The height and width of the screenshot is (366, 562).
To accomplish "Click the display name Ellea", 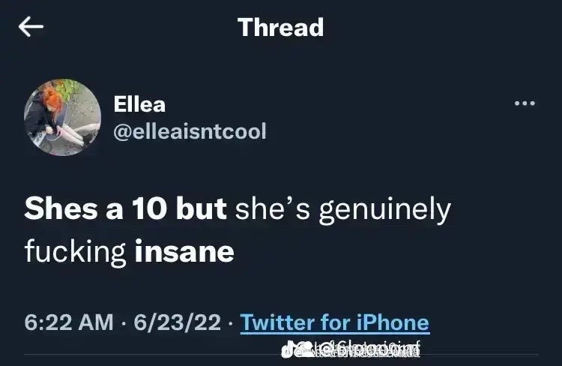I will click(139, 104).
